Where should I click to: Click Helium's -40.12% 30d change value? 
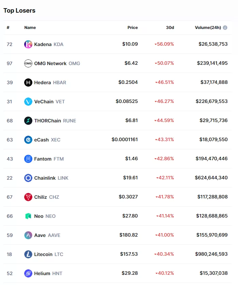click(x=165, y=273)
